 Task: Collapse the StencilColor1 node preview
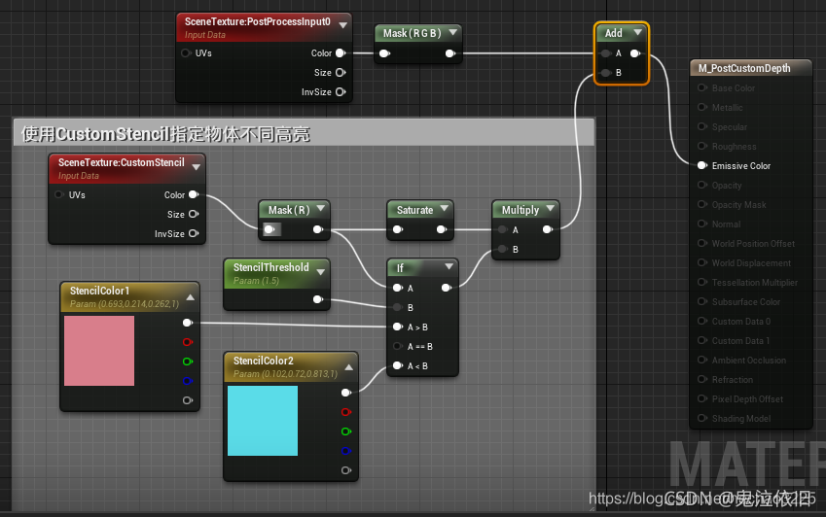tap(190, 297)
